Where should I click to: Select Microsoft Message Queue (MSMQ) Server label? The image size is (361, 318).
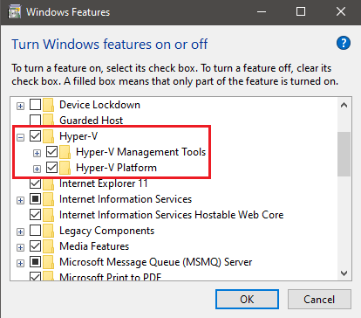coord(156,262)
